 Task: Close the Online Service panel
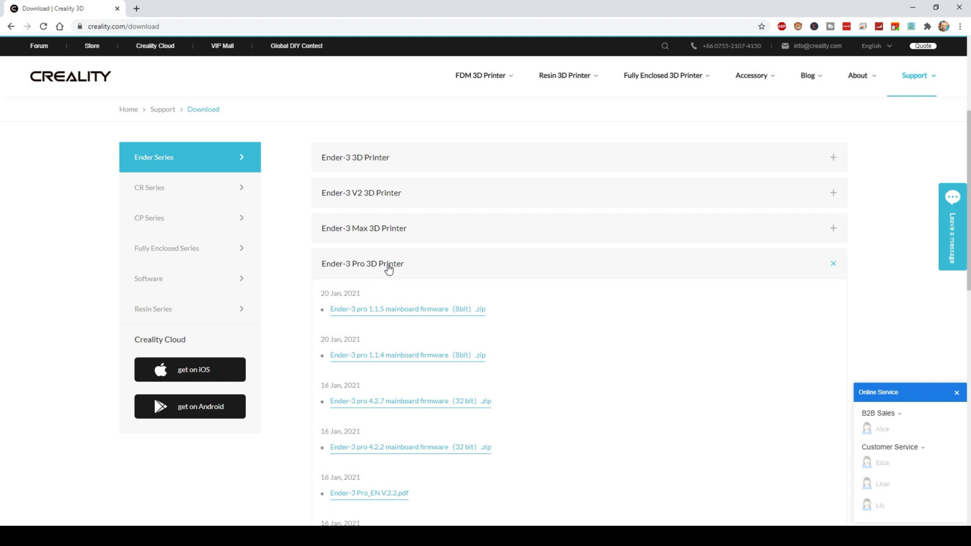(956, 392)
